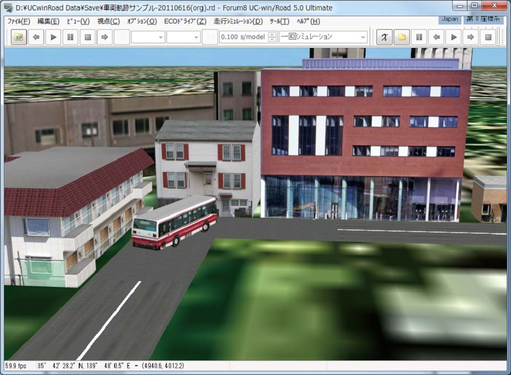Click the script x icon in right toolbar
Viewport: 511px width, 375px height.
[385, 37]
